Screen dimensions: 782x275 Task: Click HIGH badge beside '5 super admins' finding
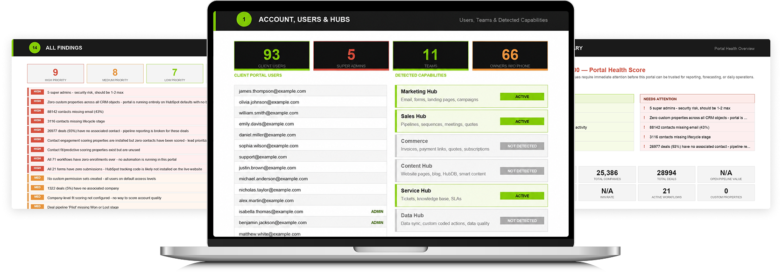point(37,92)
